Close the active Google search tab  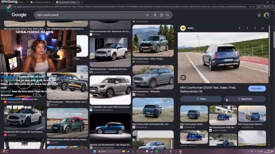[x=79, y=2]
